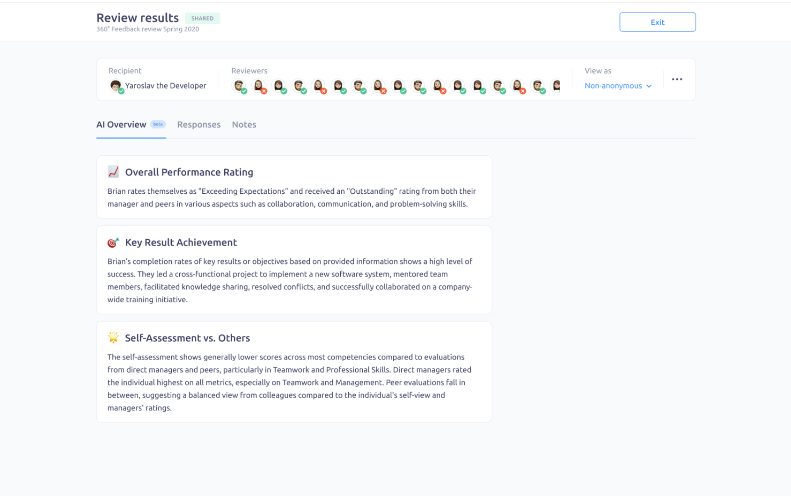The image size is (791, 496).
Task: Open the Non-anonymous view dropdown
Action: tap(613, 86)
